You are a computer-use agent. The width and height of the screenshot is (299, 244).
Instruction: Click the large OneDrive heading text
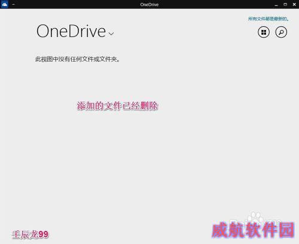[71, 31]
